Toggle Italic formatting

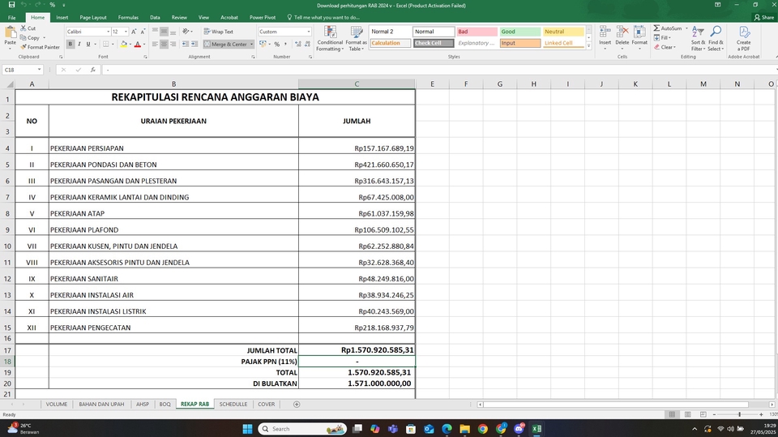pyautogui.click(x=79, y=45)
